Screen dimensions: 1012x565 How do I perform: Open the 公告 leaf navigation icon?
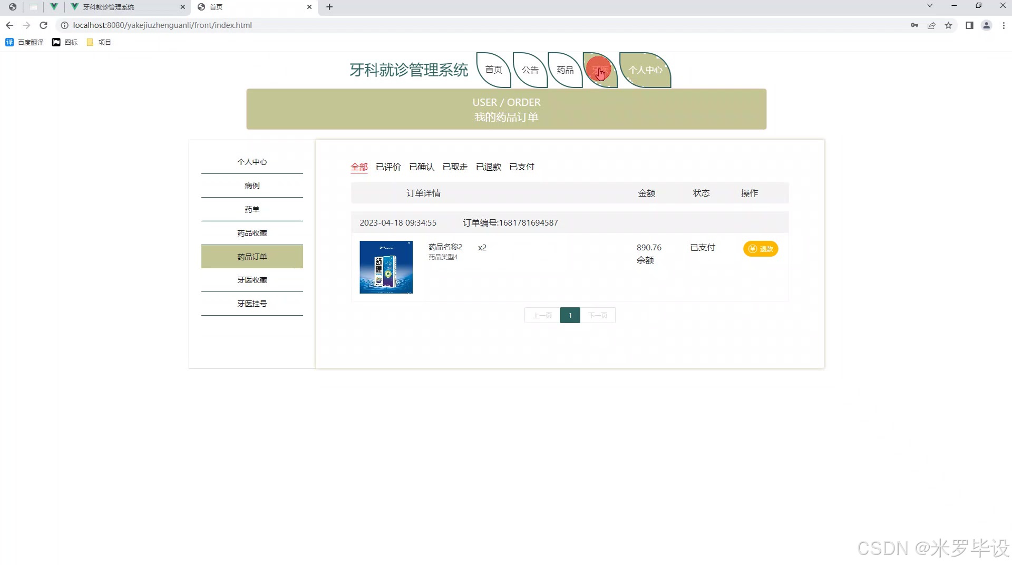(x=529, y=69)
